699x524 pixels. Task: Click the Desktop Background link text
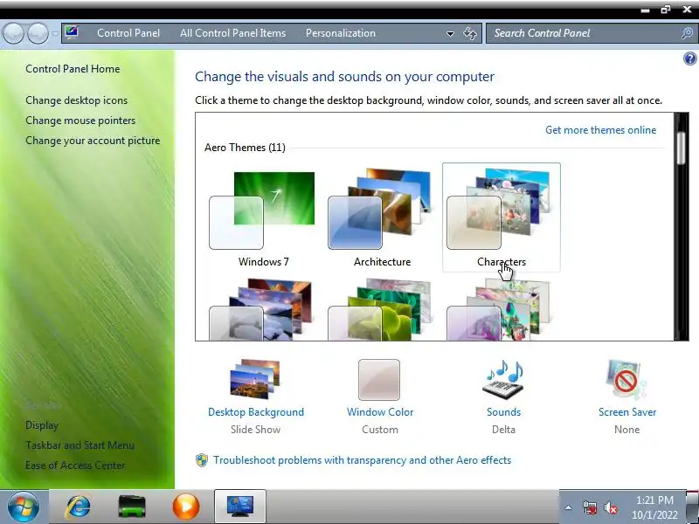coord(256,412)
